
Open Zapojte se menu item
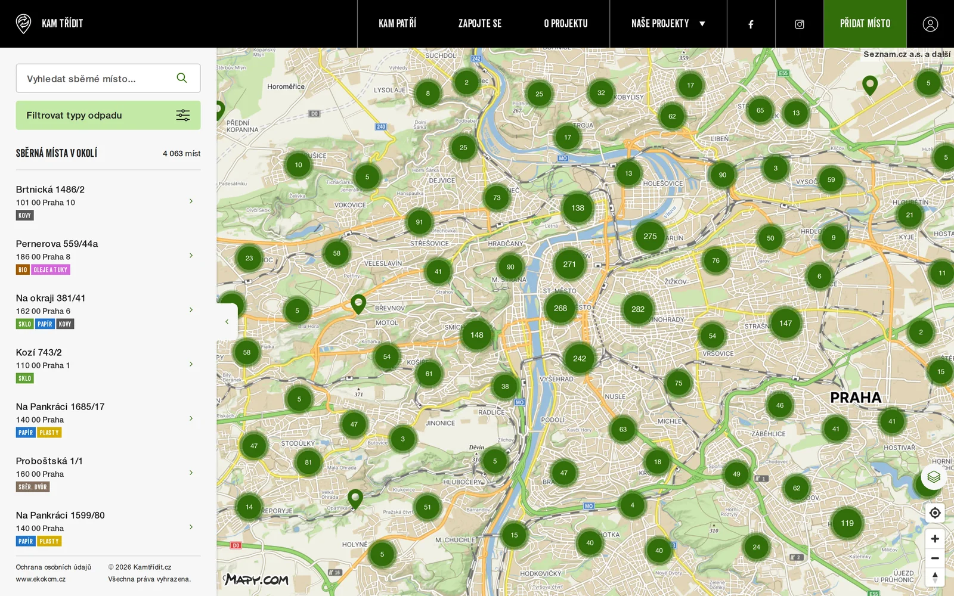click(480, 24)
